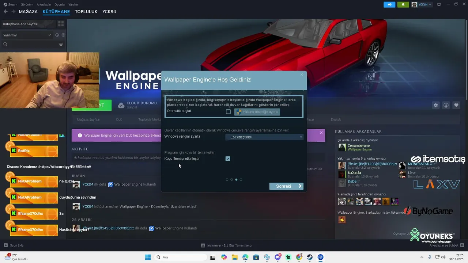Add Wallpaper Engine to favorites heart
The image size is (468, 263).
coord(456,105)
